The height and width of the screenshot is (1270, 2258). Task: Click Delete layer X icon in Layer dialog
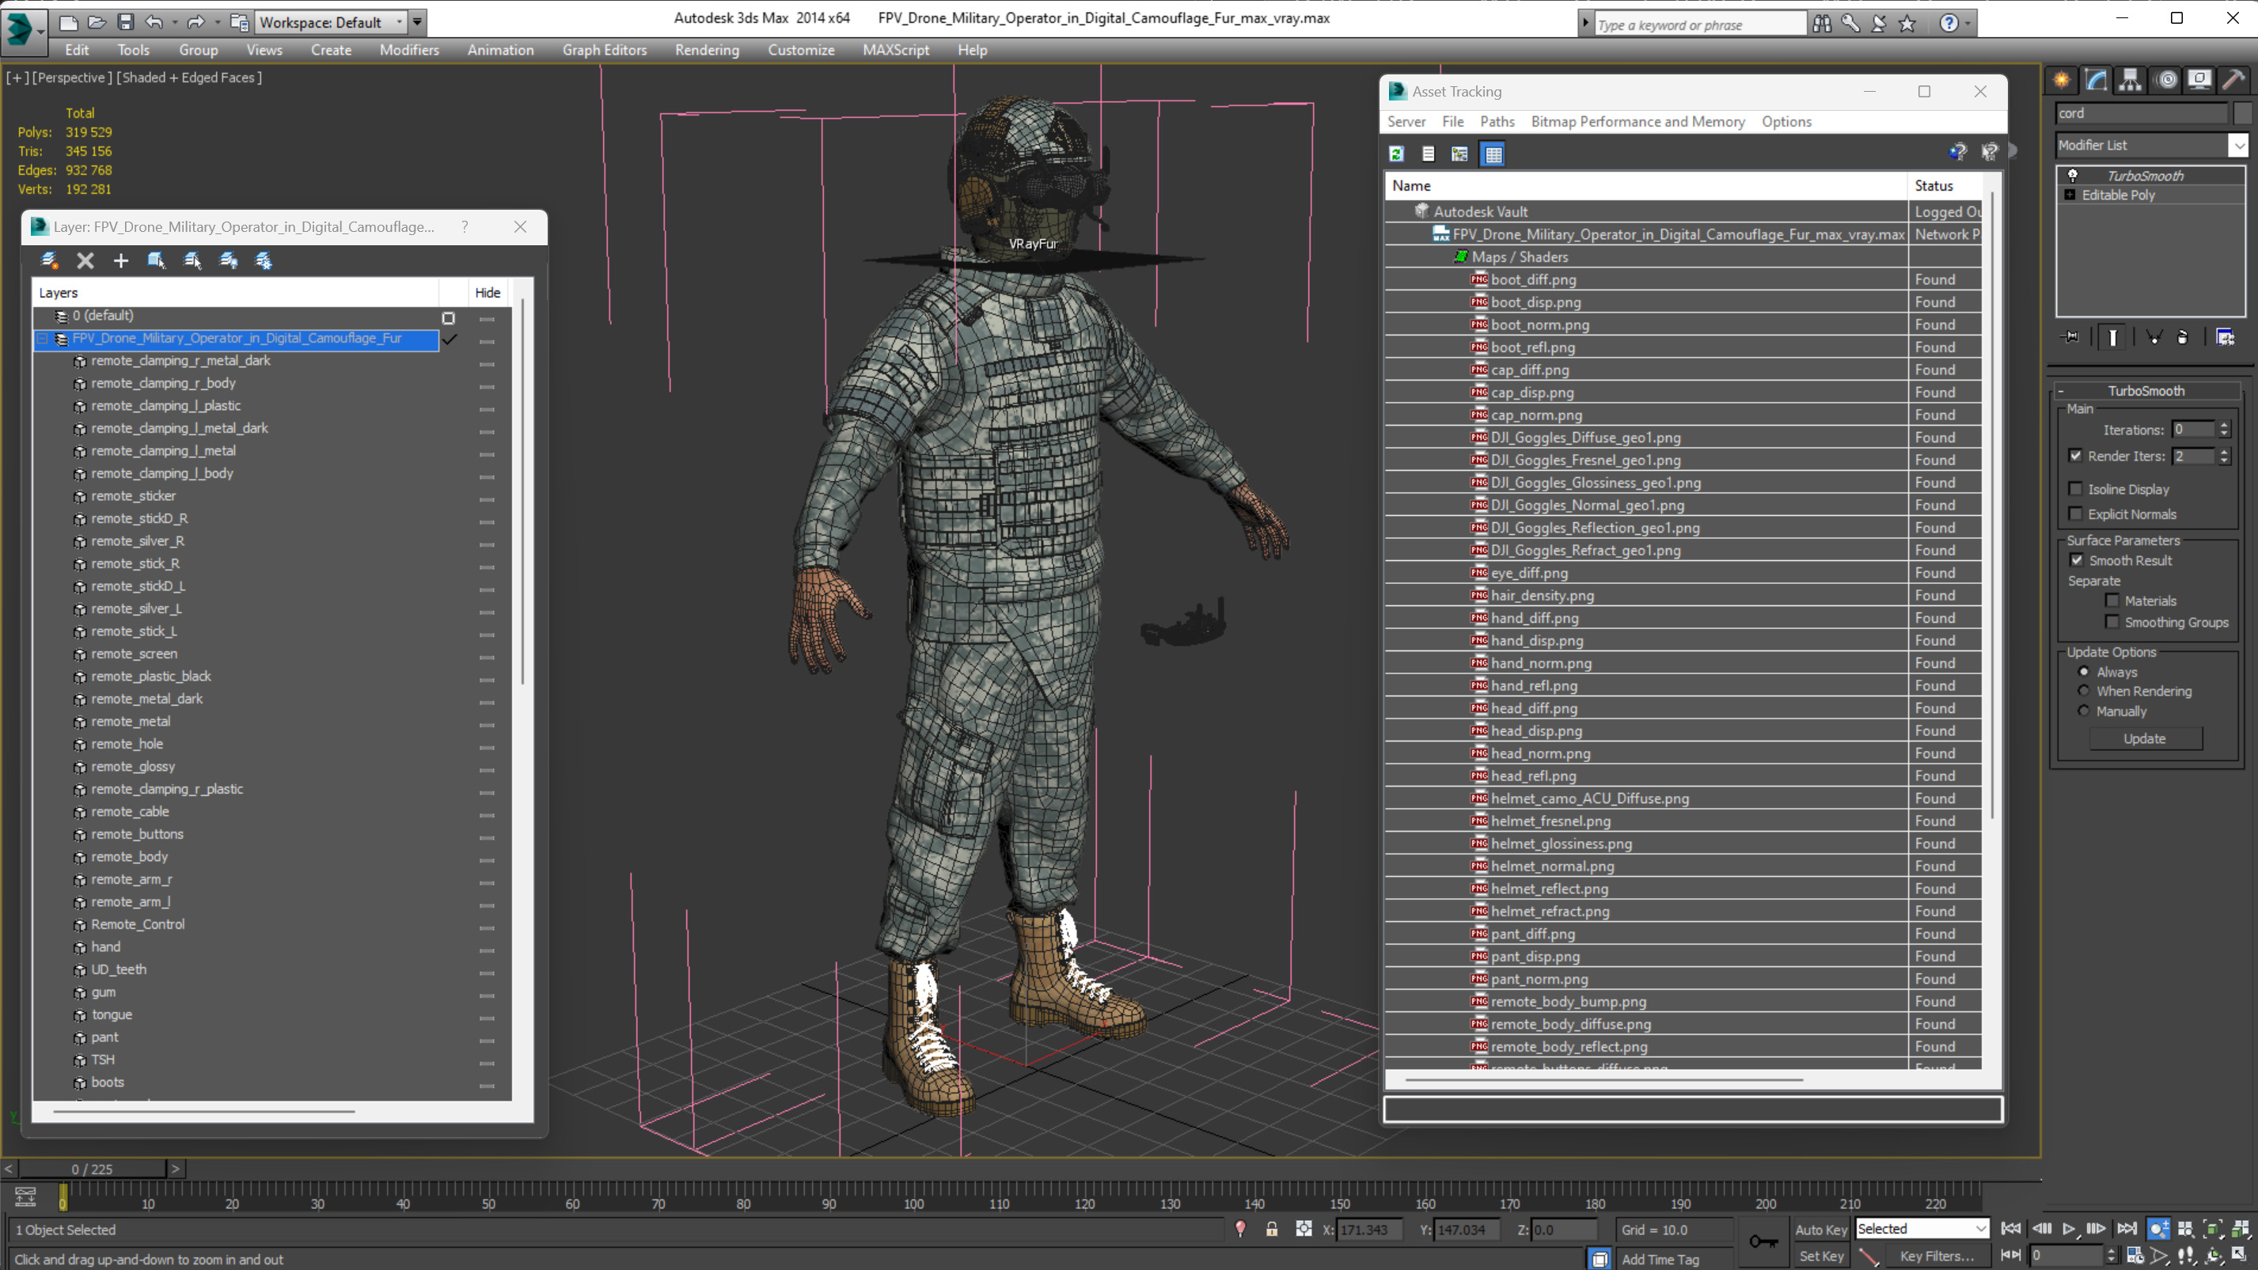85,260
